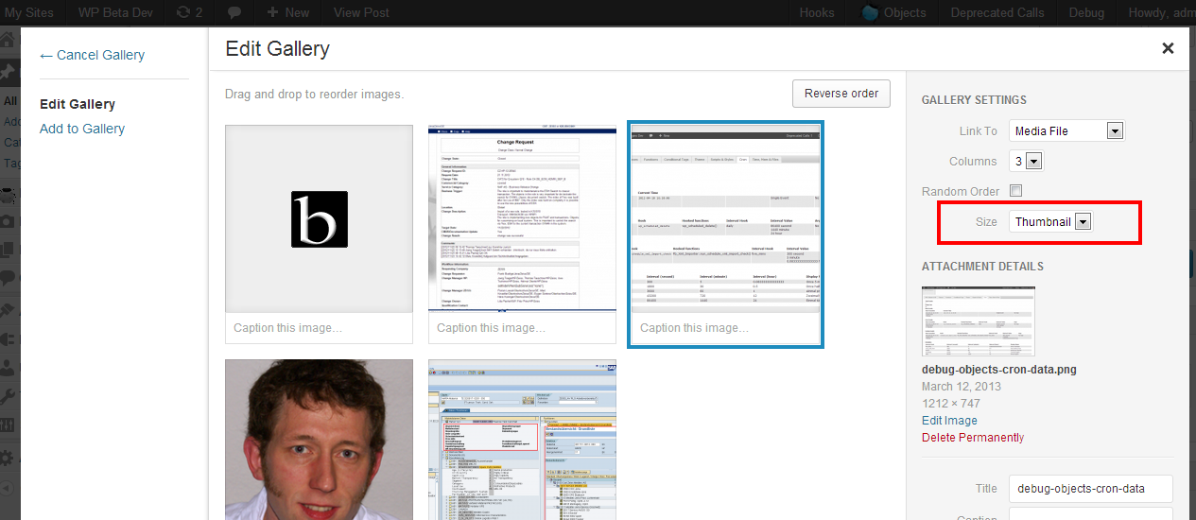Open Debug in the admin bar
The height and width of the screenshot is (520, 1196).
click(1086, 12)
